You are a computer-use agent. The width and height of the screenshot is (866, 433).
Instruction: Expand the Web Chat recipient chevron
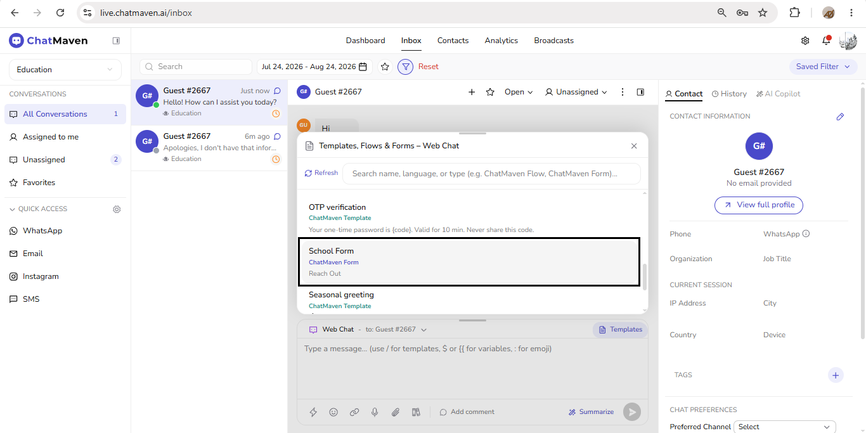coord(424,330)
